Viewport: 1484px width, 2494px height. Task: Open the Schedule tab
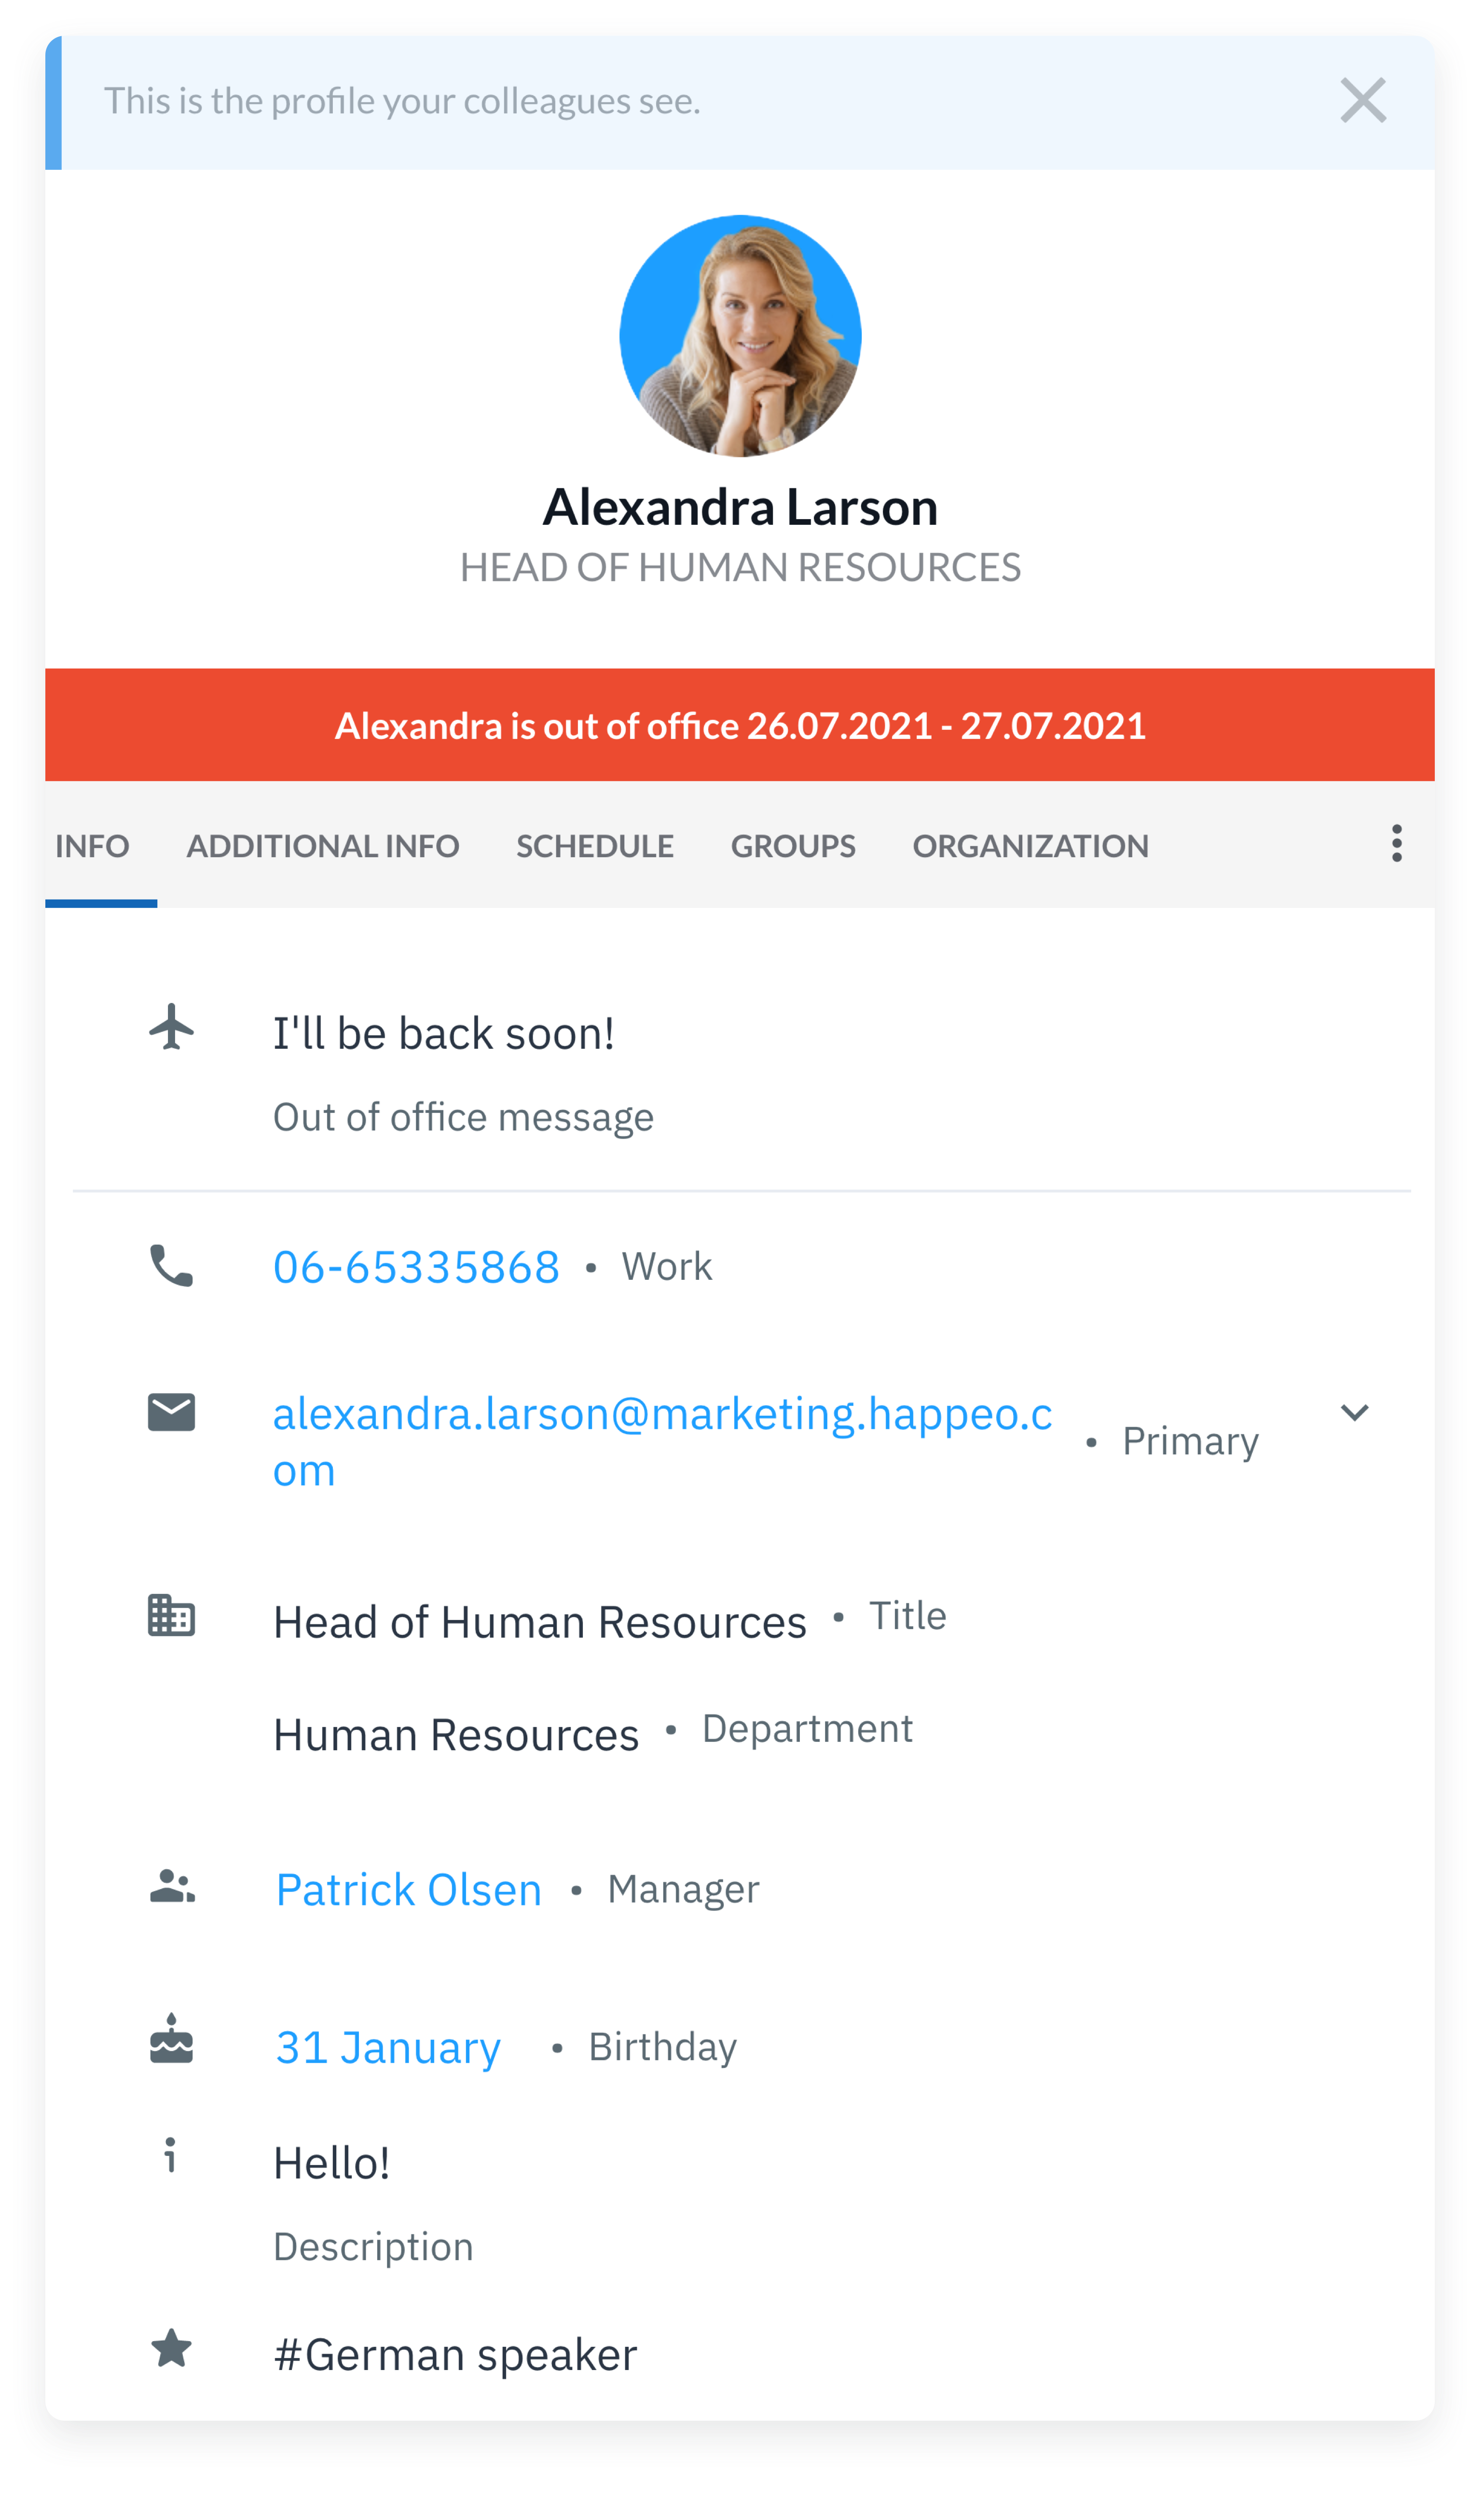[x=594, y=846]
